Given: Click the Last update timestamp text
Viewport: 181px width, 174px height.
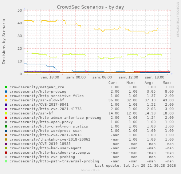Looking at the screenshot, I should [135, 166].
